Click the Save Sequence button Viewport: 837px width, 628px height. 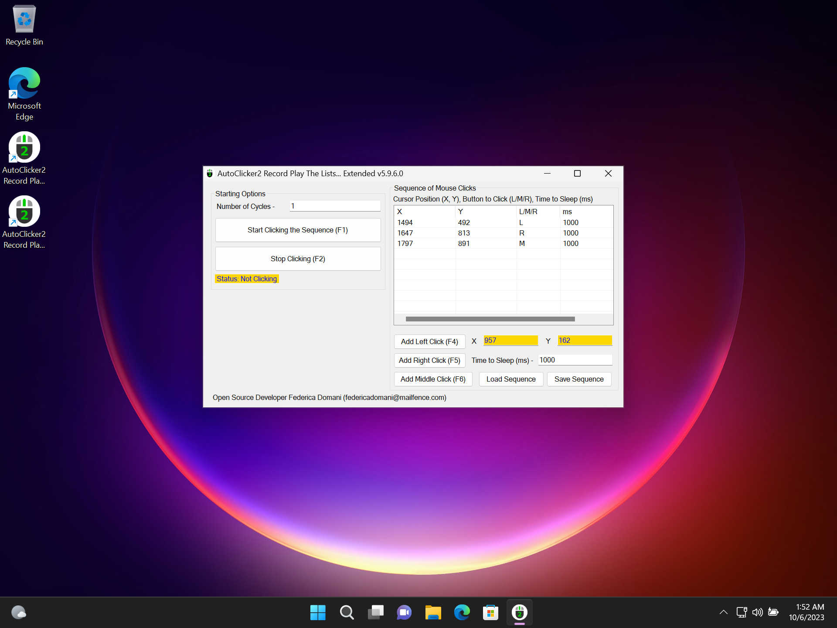coord(579,379)
